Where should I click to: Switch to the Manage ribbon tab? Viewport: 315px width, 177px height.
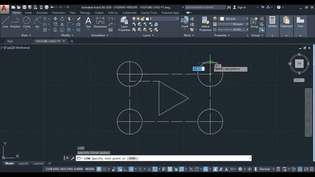point(85,13)
